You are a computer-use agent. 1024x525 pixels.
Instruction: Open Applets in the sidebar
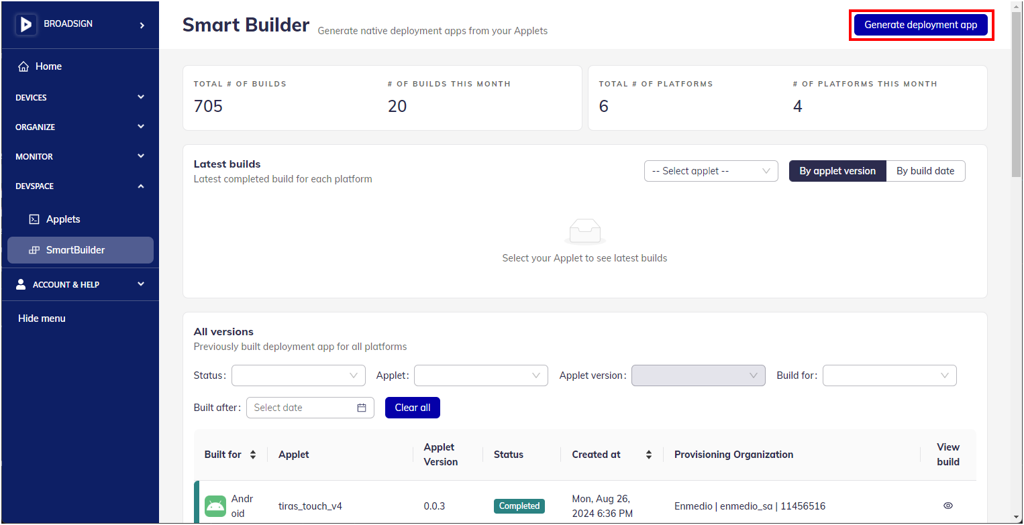coord(81,219)
